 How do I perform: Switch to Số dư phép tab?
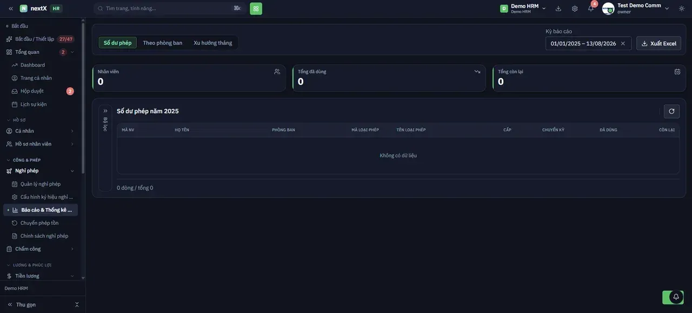click(x=118, y=43)
